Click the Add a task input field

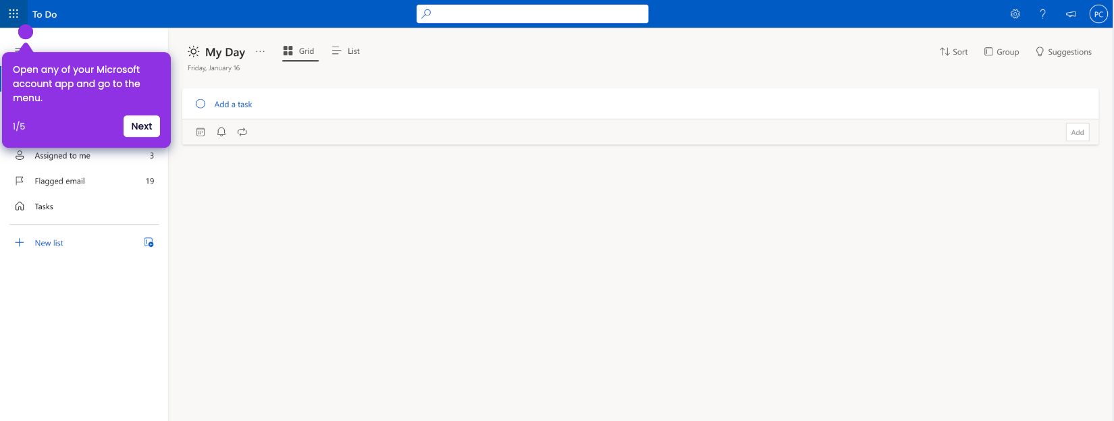(x=640, y=104)
